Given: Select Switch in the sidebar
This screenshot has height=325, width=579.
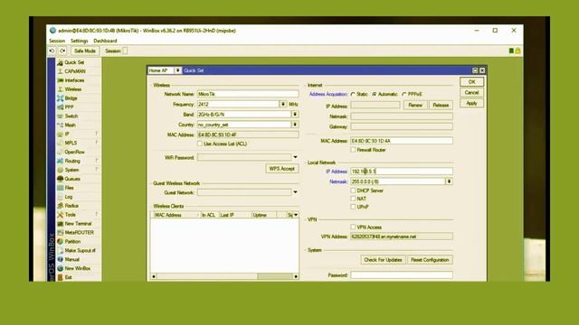Looking at the screenshot, I should click(71, 116).
